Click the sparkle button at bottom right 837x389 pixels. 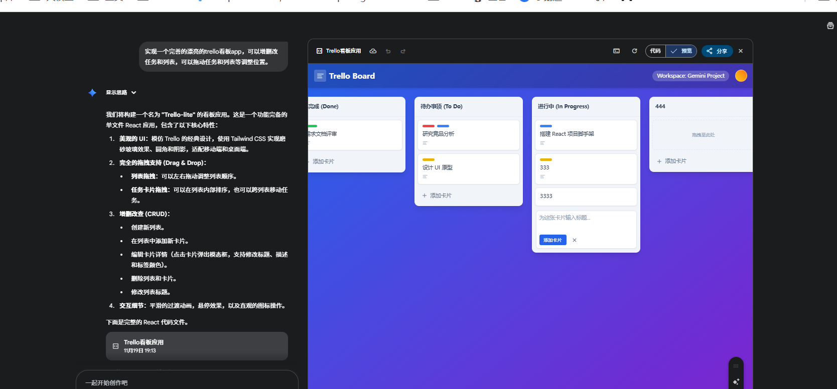click(736, 381)
